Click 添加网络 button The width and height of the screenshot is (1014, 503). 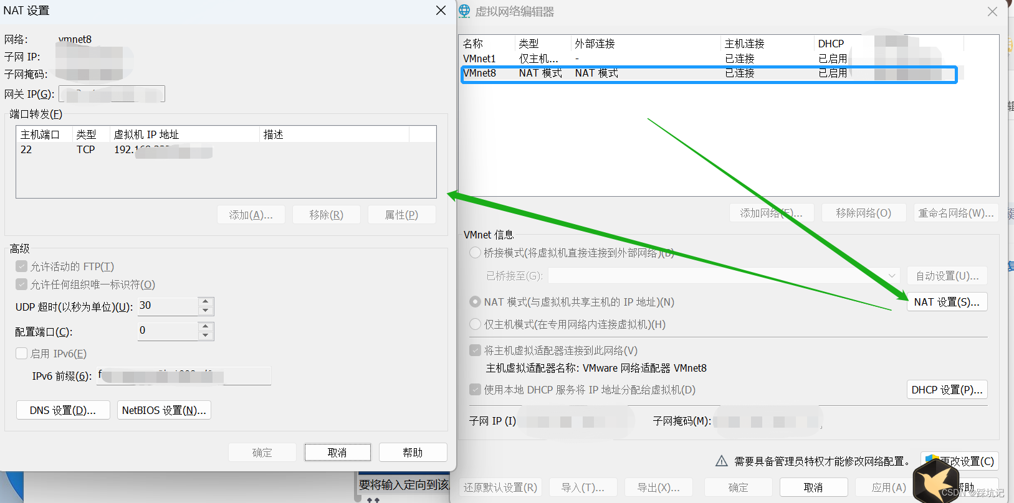[x=771, y=213]
